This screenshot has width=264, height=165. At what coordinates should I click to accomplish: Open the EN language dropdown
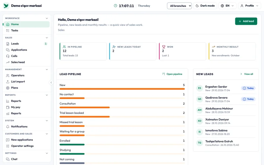(227, 6)
